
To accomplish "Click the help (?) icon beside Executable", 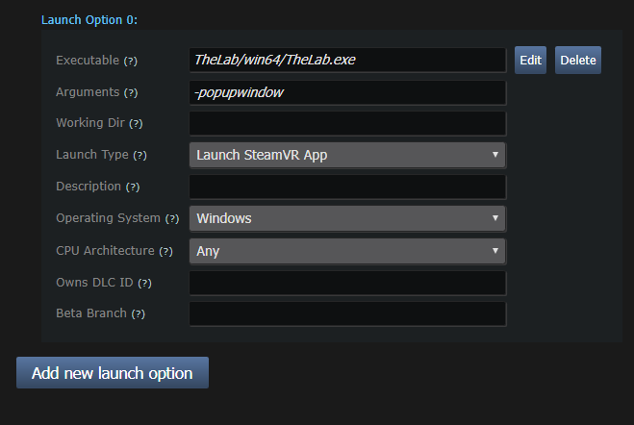I will click(x=130, y=61).
